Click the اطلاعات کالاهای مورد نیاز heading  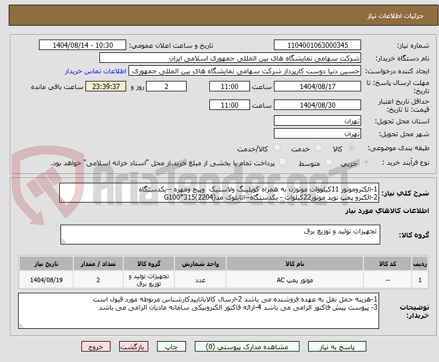(387, 211)
